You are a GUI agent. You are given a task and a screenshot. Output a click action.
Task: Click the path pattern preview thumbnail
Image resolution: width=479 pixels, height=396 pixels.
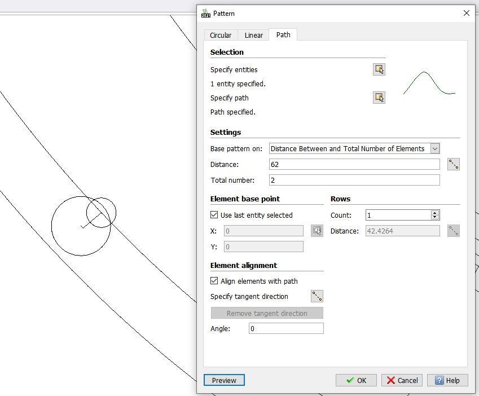pyautogui.click(x=429, y=83)
